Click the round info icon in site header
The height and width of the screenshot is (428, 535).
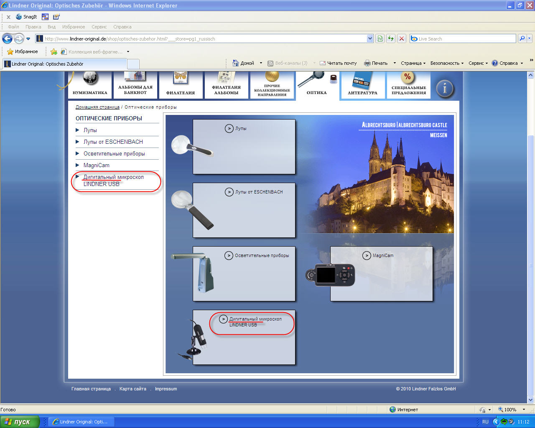pos(445,88)
